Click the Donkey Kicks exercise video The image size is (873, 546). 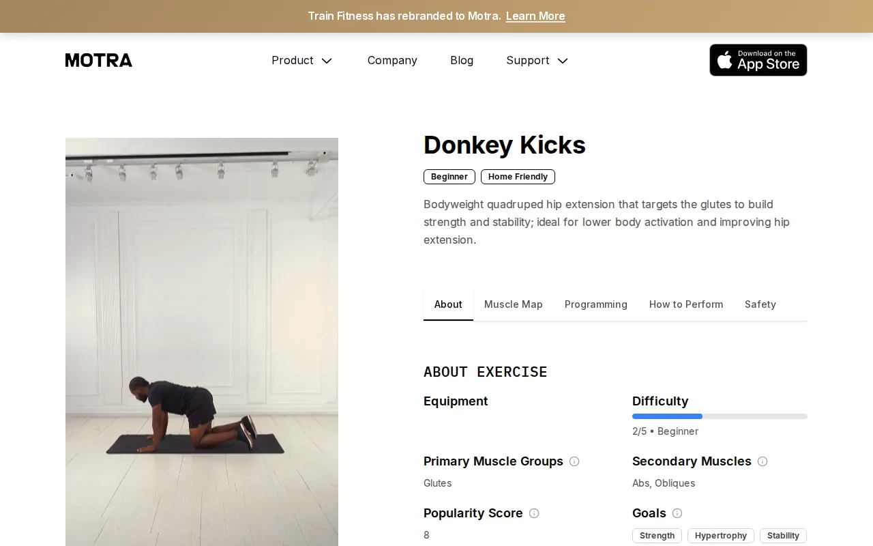[x=202, y=342]
